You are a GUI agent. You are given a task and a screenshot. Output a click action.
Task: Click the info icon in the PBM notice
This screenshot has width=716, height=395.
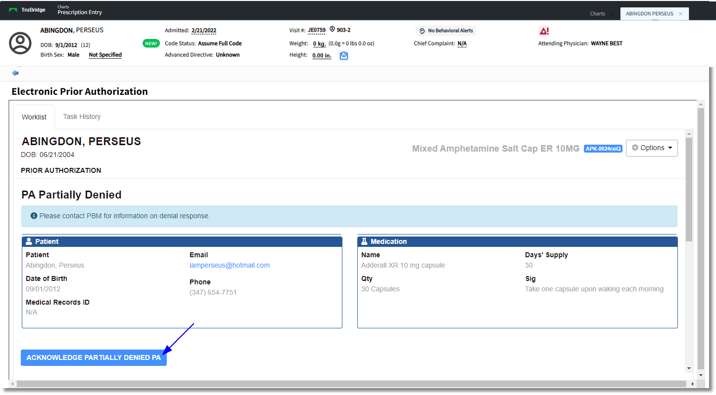(34, 216)
